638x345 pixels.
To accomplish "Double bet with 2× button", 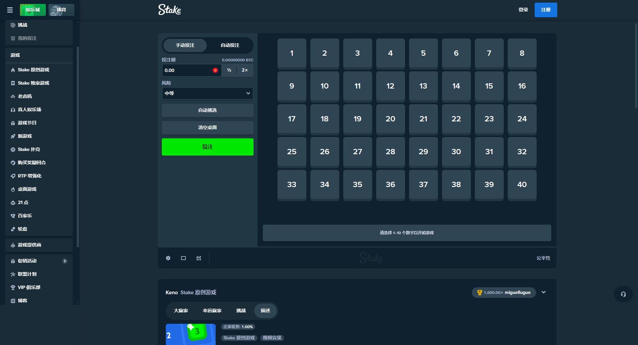I will 245,70.
